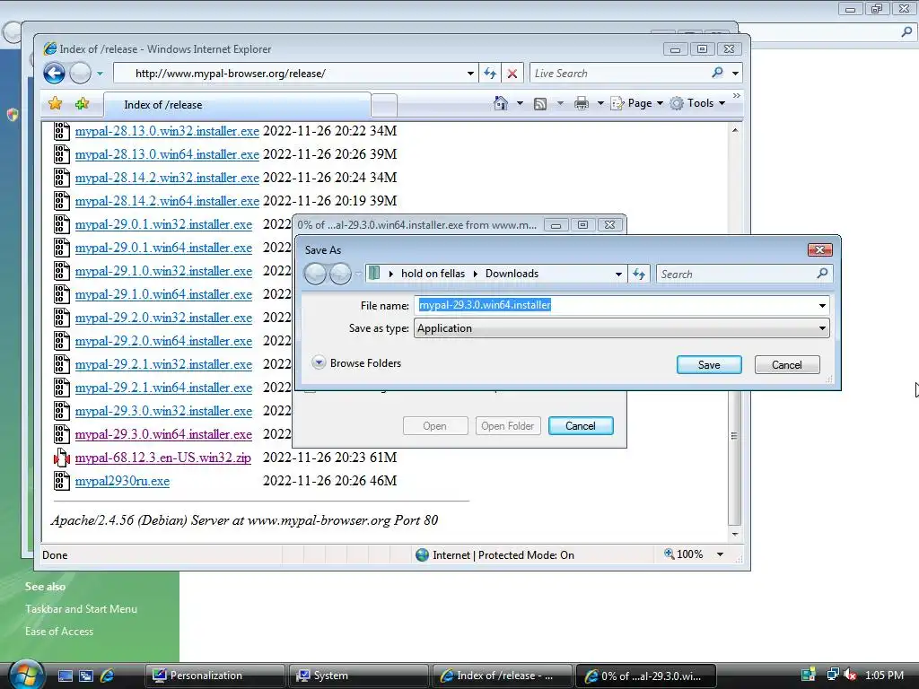Screen dimensions: 919x689
Task: Expand the address bar URL history dropdown
Action: click(x=470, y=74)
